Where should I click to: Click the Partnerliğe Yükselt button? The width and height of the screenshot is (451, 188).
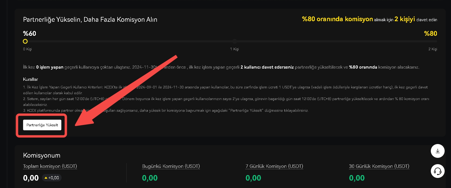42,125
